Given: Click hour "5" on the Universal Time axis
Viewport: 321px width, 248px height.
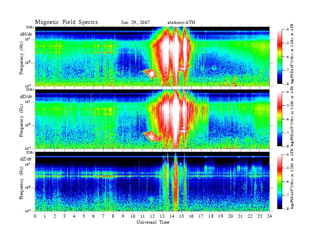Looking at the screenshot, I should tap(84, 216).
